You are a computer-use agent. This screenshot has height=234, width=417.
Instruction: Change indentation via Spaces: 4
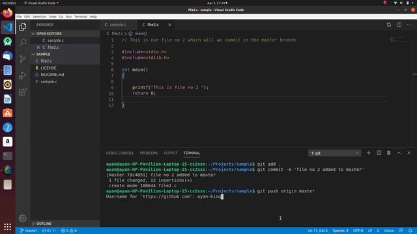tap(340, 231)
